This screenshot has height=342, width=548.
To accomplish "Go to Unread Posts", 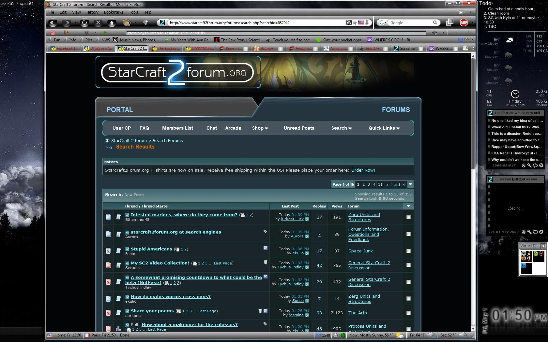I will 299,128.
